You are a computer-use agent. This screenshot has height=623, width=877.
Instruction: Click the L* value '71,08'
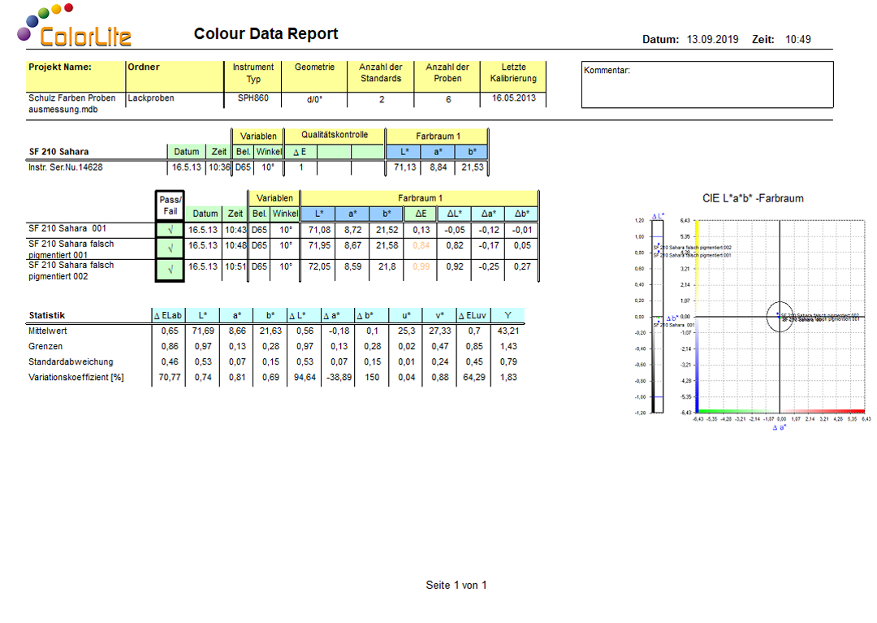click(319, 230)
